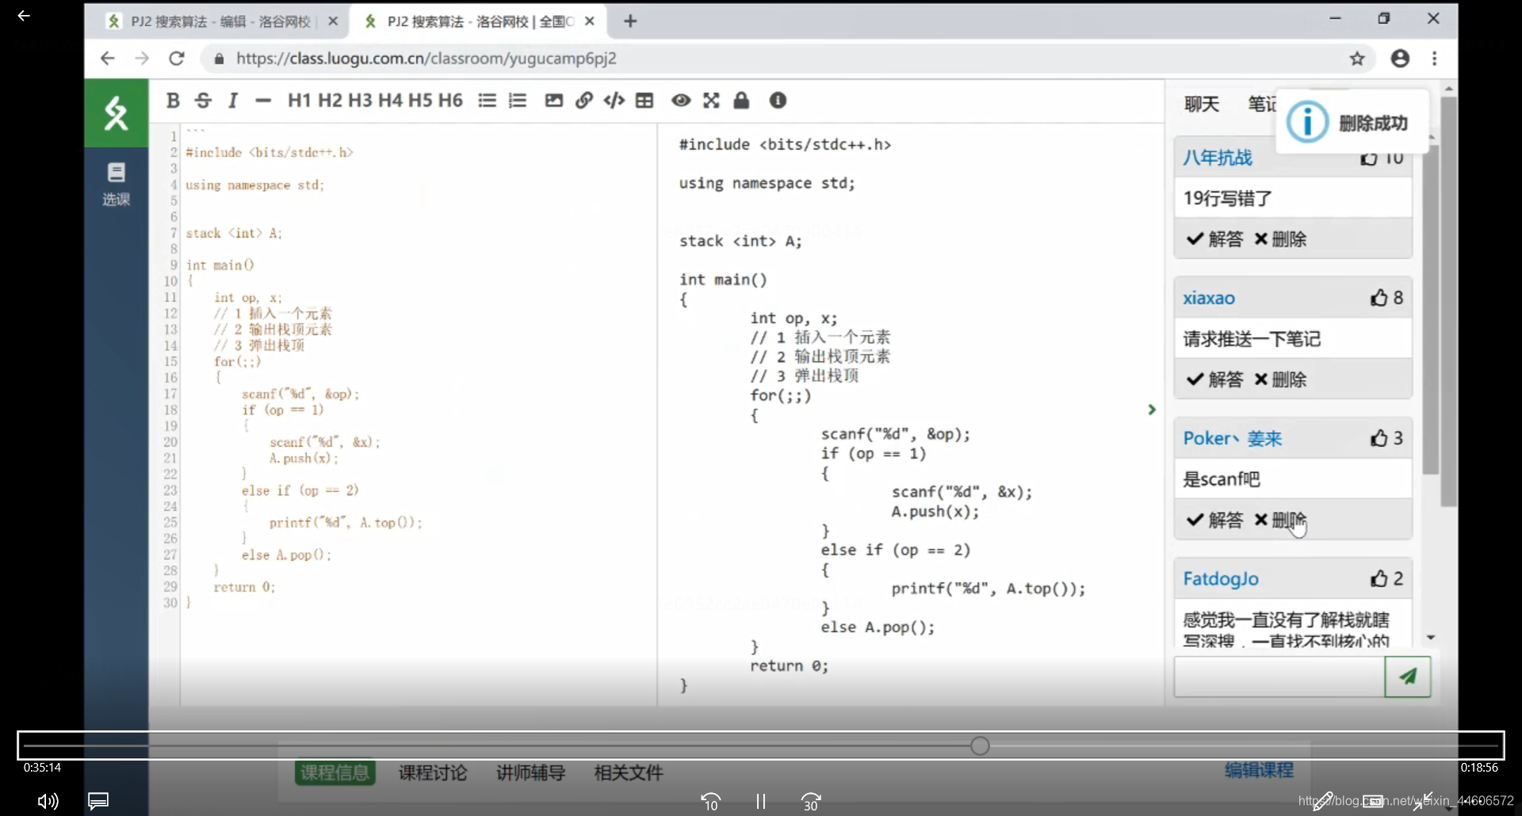Toggle fullscreen editor mode

click(711, 101)
